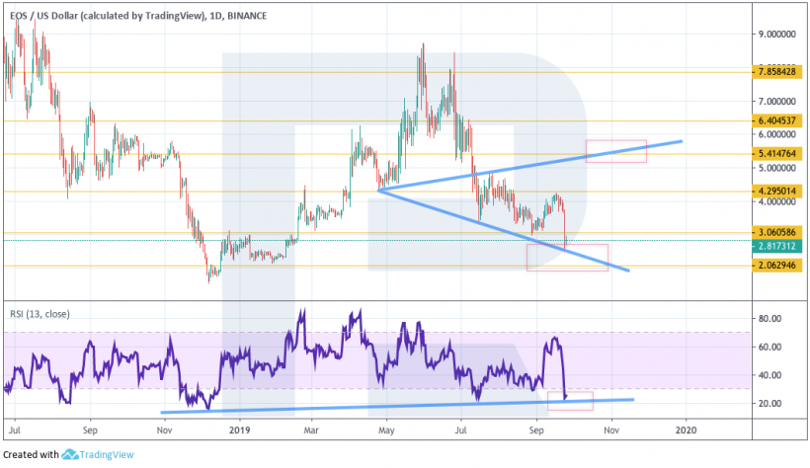Viewport: 810px width, 468px height.
Task: Click the 2020 label on the time axis
Action: 686,431
